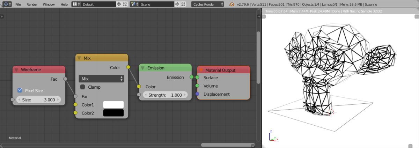This screenshot has height=148, width=419.
Task: Add a new scene with plus icon
Action: 177,4
